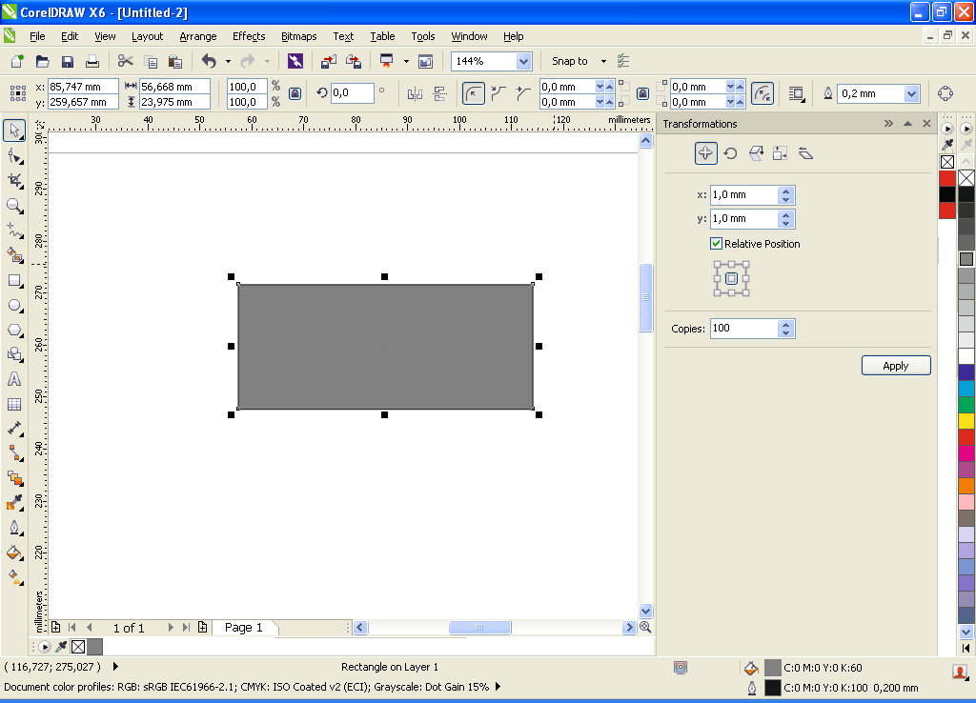Viewport: 976px width, 703px height.
Task: Click the Cut scissors icon
Action: tap(125, 61)
